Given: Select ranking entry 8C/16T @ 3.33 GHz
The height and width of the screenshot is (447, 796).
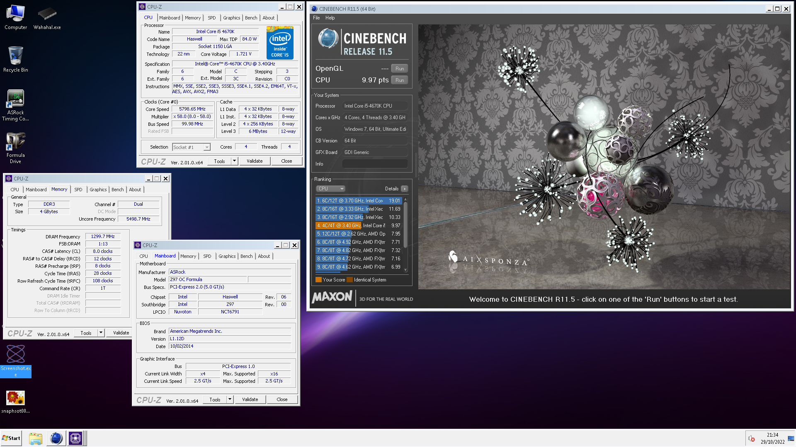Looking at the screenshot, I should [359, 209].
